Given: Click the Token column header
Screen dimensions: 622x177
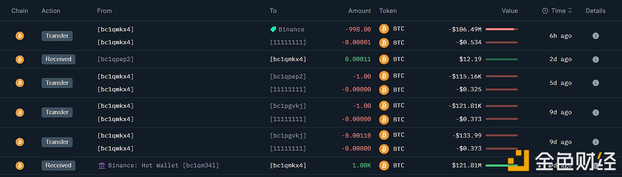Looking at the screenshot, I should pos(388,11).
